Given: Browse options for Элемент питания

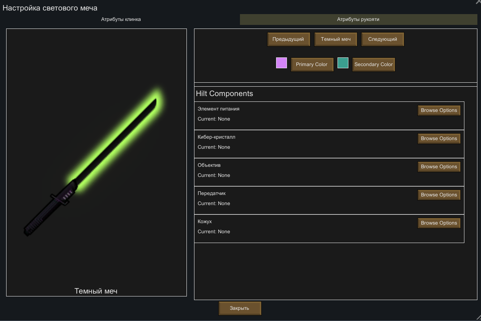Looking at the screenshot, I should click(439, 110).
